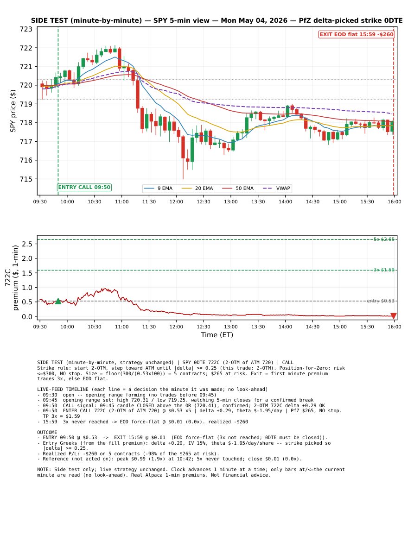Click the 715 price axis tick label
The image size is (414, 535).
[26, 179]
